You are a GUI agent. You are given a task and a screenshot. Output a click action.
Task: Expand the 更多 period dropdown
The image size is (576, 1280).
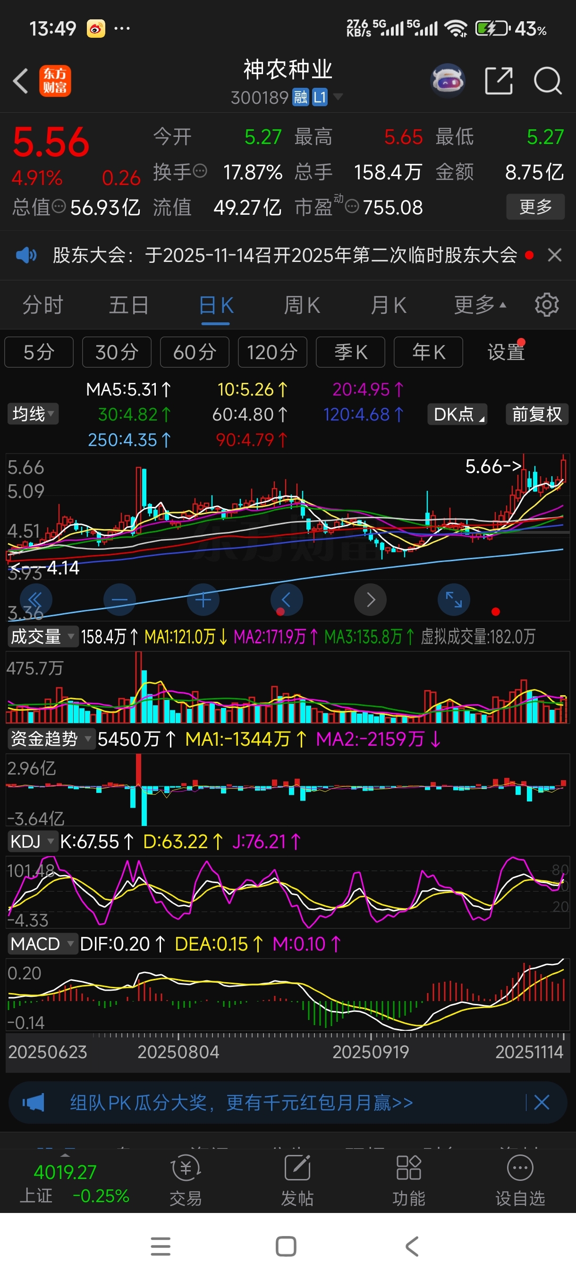[480, 304]
